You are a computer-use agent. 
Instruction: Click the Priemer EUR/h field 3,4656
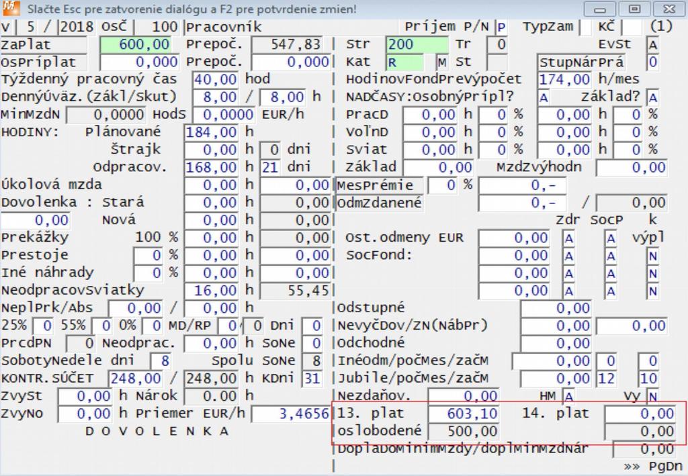[290, 414]
